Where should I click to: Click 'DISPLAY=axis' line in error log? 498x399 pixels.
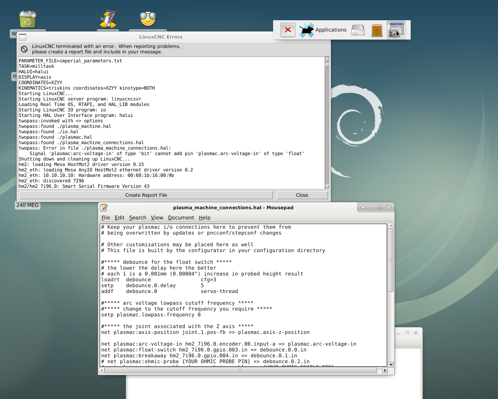(35, 77)
